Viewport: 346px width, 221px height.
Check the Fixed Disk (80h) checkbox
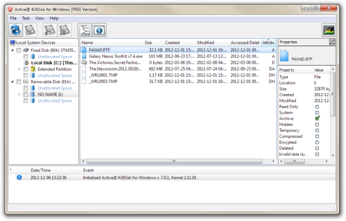[19, 50]
